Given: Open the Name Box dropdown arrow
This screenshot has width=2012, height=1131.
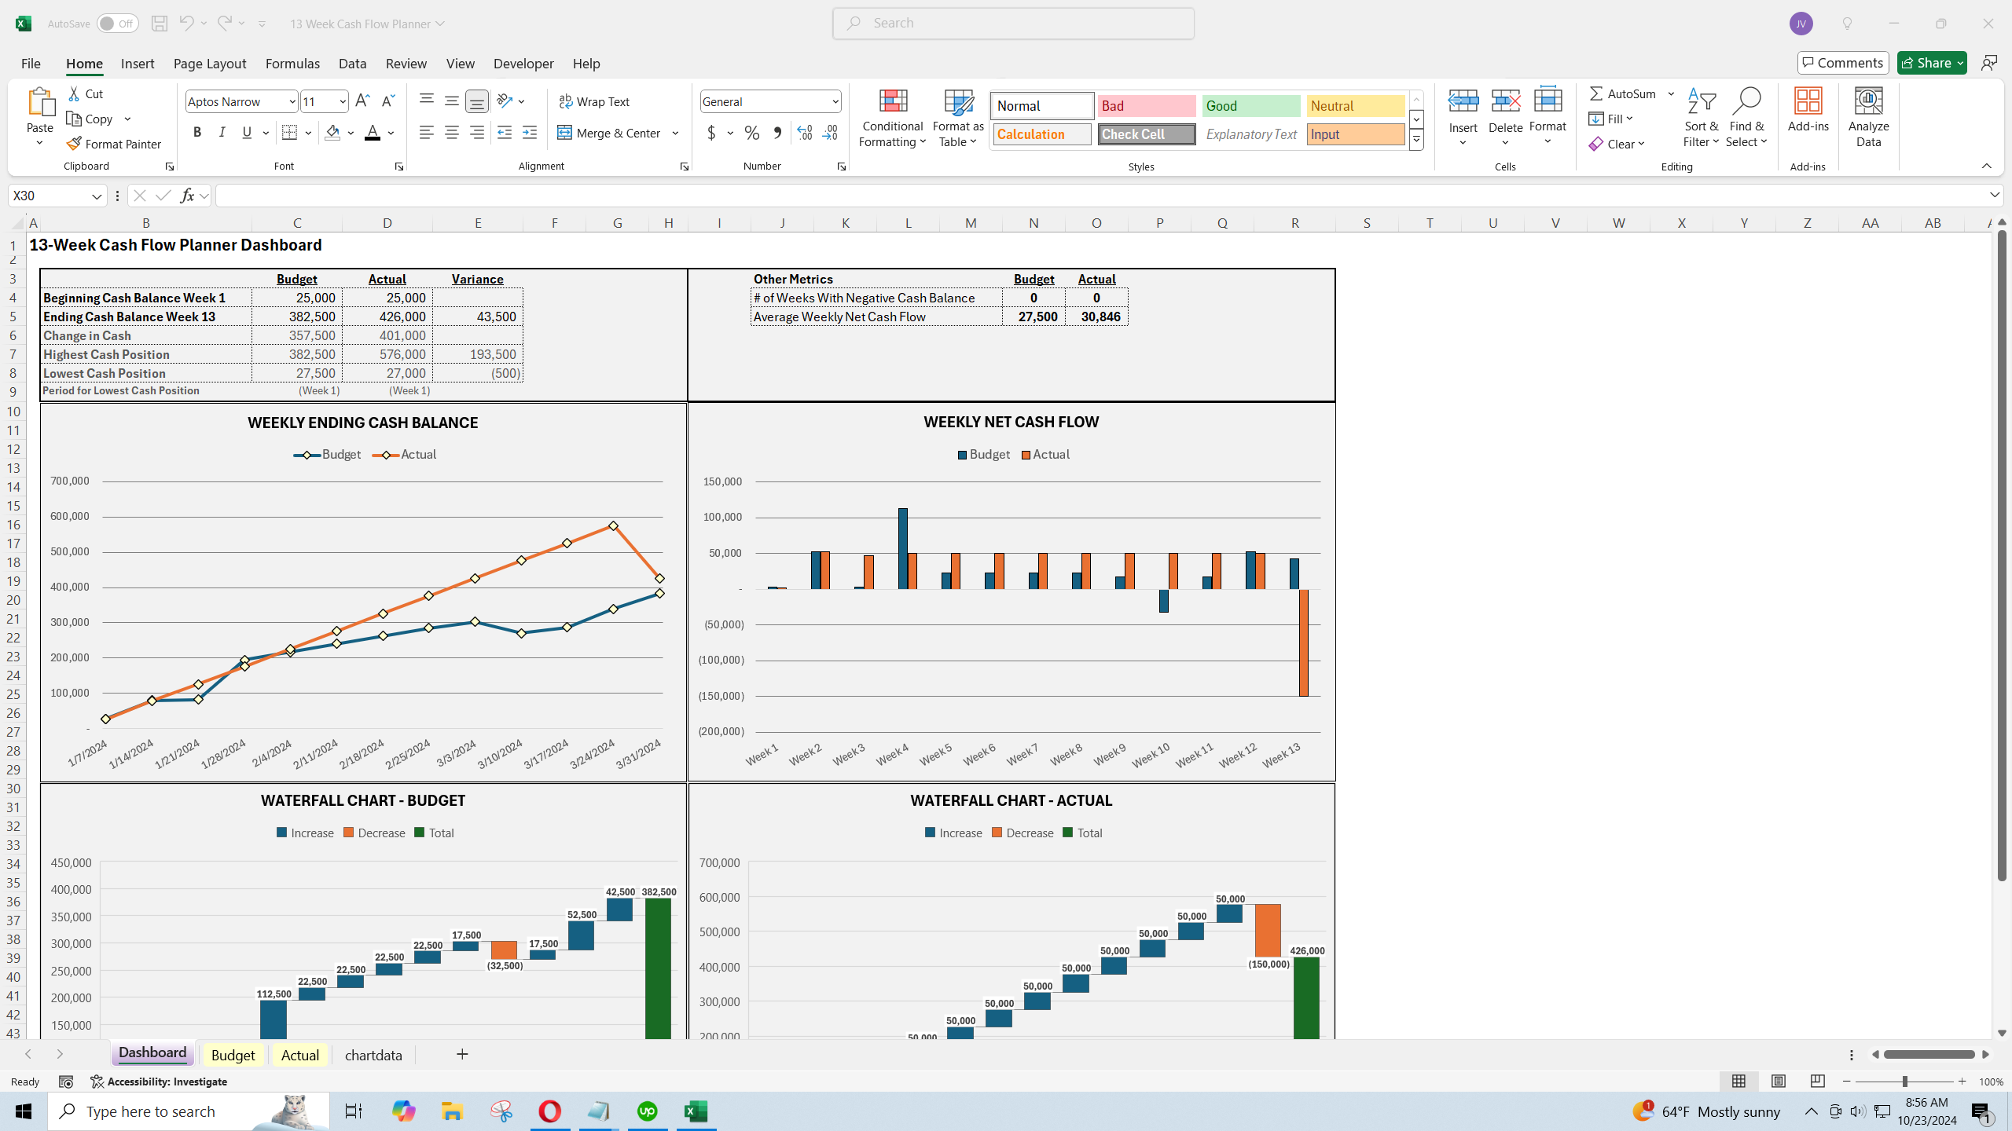Looking at the screenshot, I should pos(97,196).
